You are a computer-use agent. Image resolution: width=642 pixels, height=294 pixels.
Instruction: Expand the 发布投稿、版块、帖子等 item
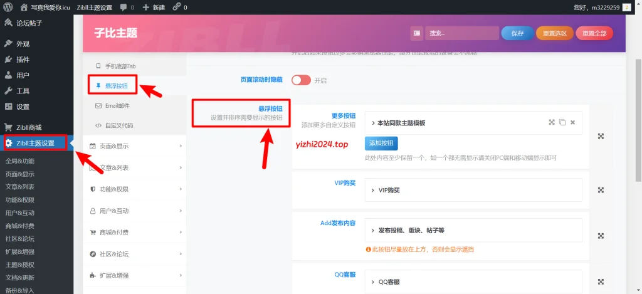click(473, 231)
